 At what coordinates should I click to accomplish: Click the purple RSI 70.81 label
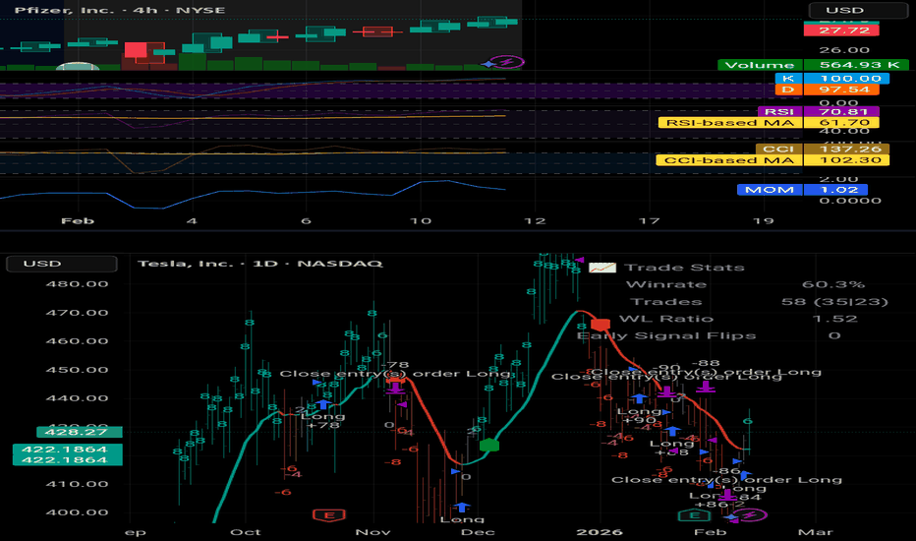[x=818, y=112]
